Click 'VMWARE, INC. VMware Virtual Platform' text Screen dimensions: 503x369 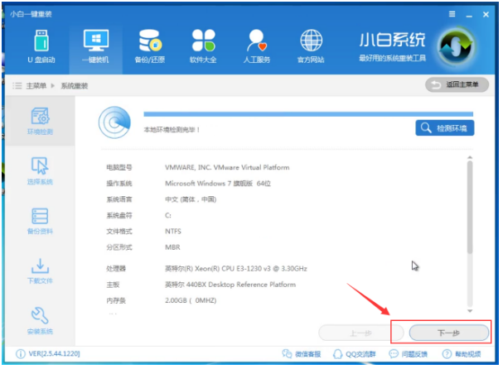(x=227, y=167)
